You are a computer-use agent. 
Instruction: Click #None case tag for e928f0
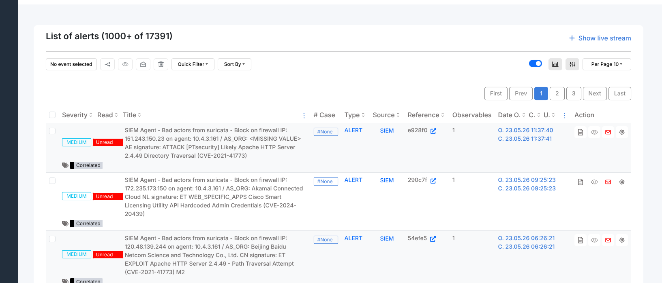(326, 132)
